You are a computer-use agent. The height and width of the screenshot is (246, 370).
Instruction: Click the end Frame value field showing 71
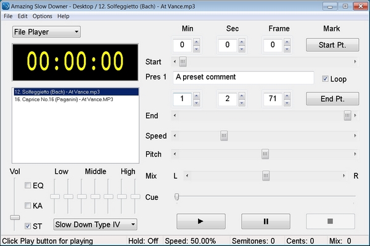tap(273, 99)
